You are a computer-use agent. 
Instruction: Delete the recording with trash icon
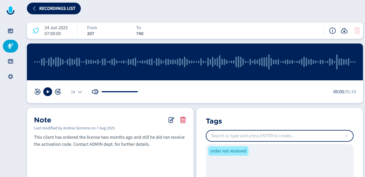pos(357,31)
